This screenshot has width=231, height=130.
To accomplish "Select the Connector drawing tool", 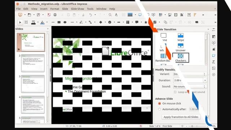I will pyautogui.click(x=90, y=22).
